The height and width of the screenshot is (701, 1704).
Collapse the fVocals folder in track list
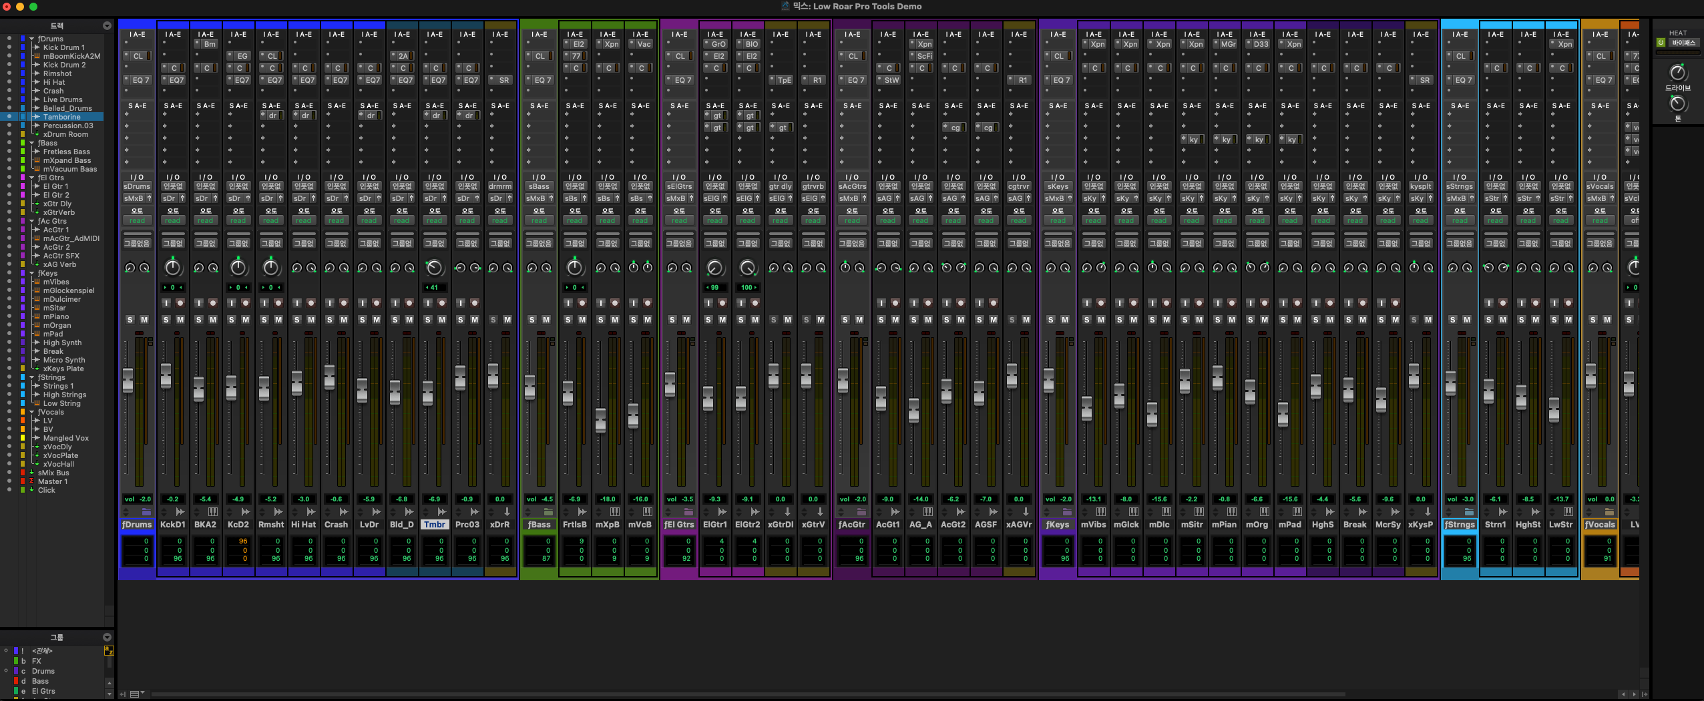click(x=31, y=412)
